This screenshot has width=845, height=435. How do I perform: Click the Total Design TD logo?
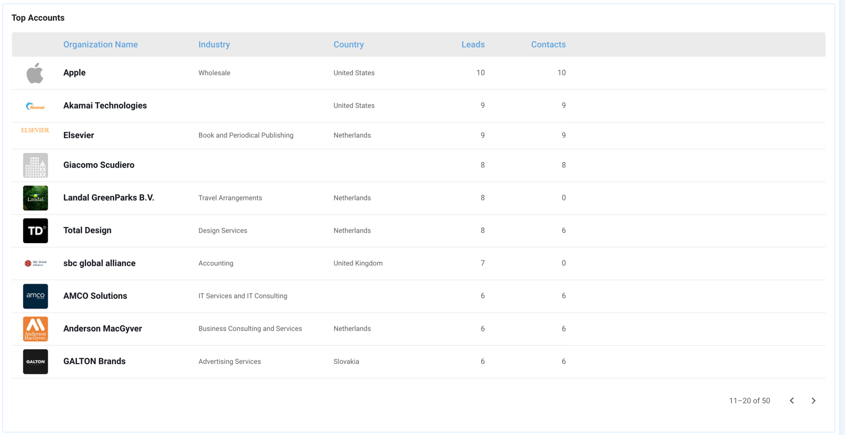tap(35, 231)
